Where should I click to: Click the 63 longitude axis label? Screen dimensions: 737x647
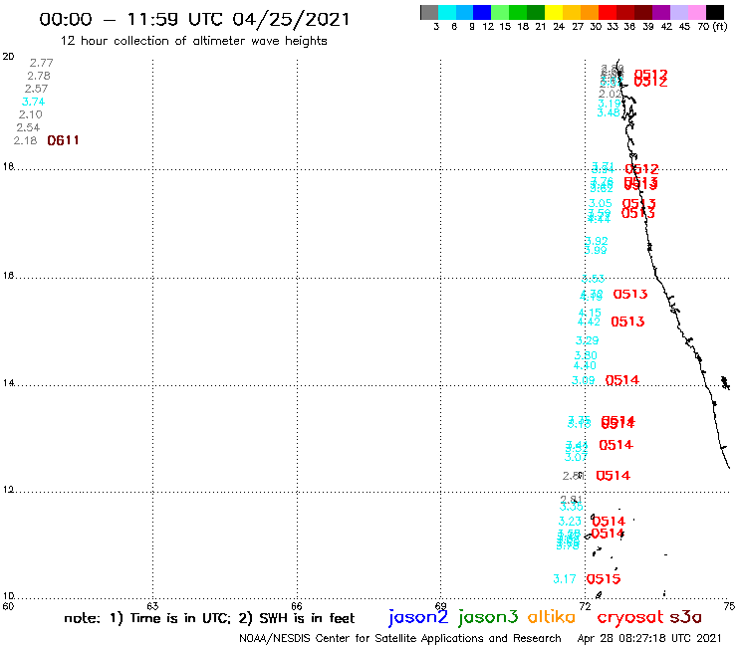[152, 606]
